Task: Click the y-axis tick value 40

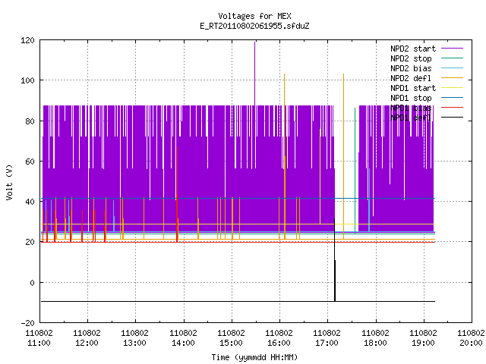Action: coord(30,202)
